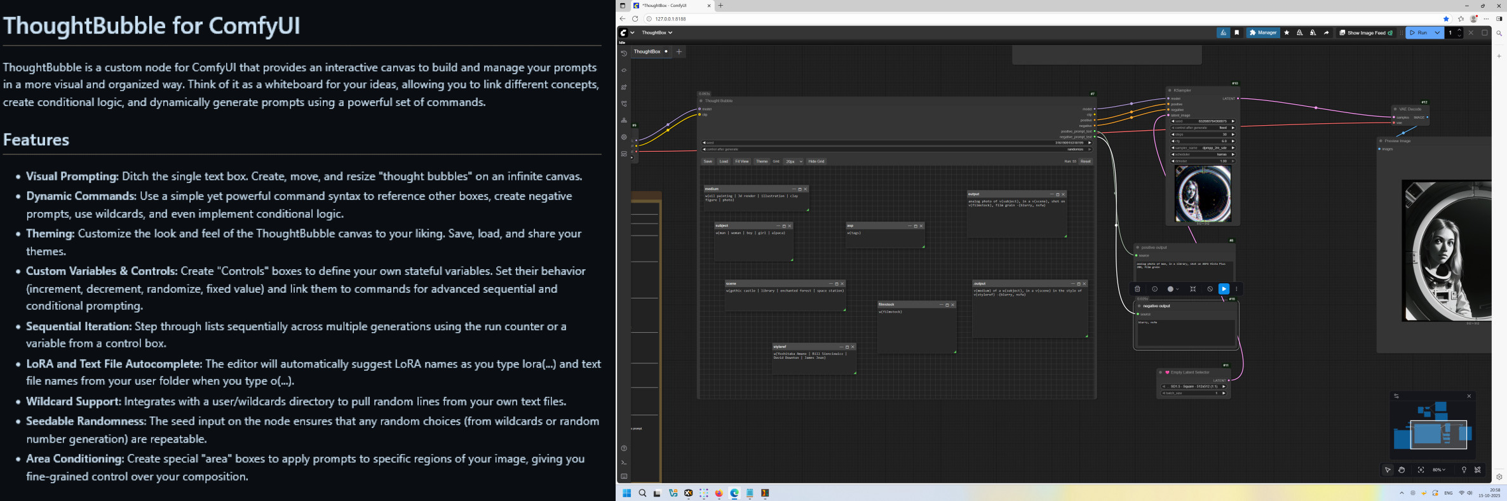Close the medium thought box
The image size is (1507, 501).
(806, 189)
